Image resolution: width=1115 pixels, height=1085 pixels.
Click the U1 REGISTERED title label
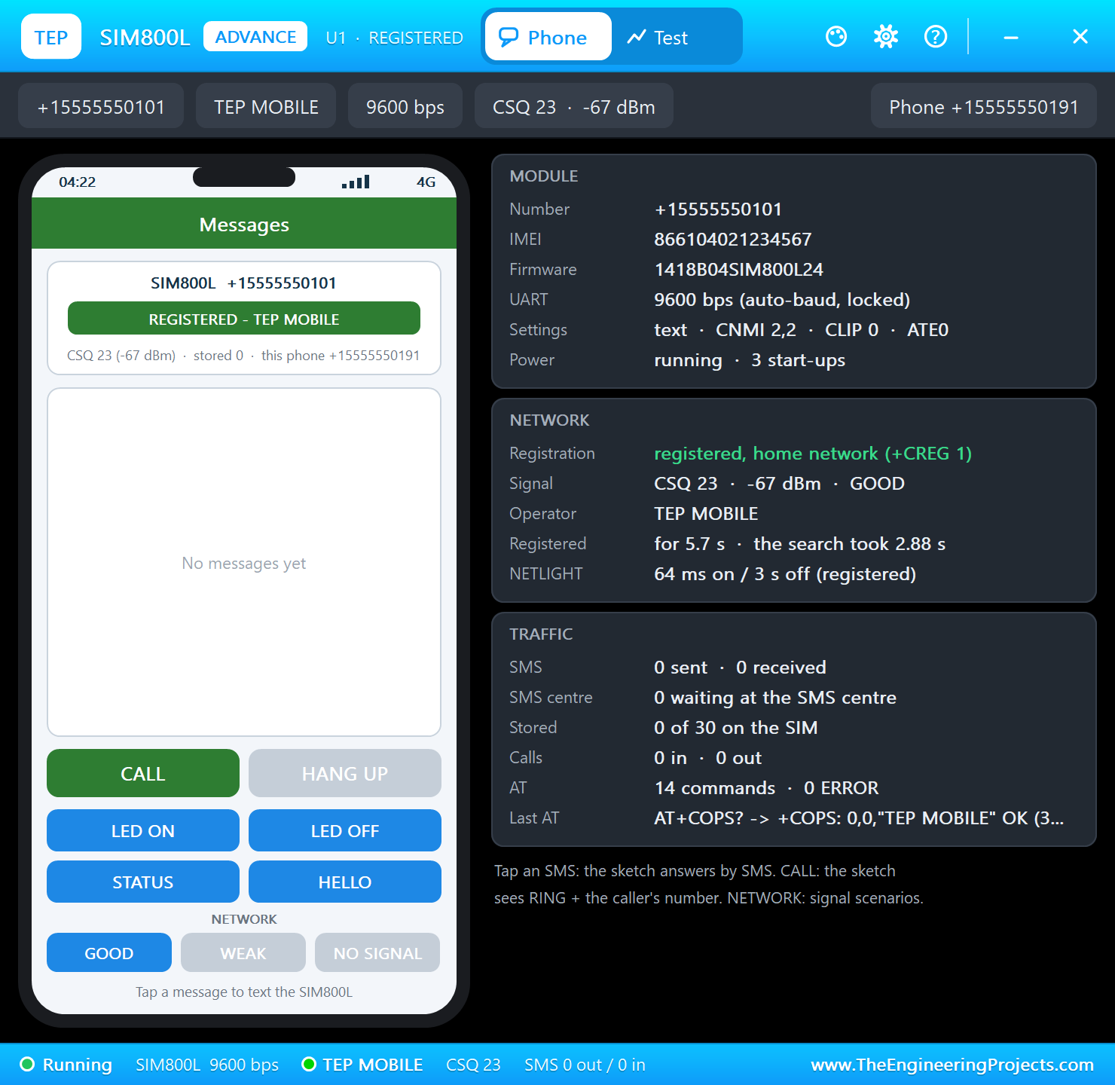[x=394, y=37]
